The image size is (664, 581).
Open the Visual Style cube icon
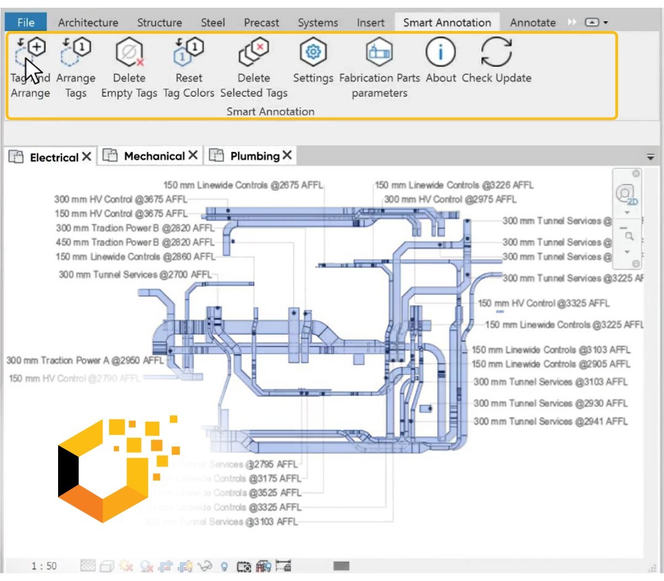tap(108, 566)
